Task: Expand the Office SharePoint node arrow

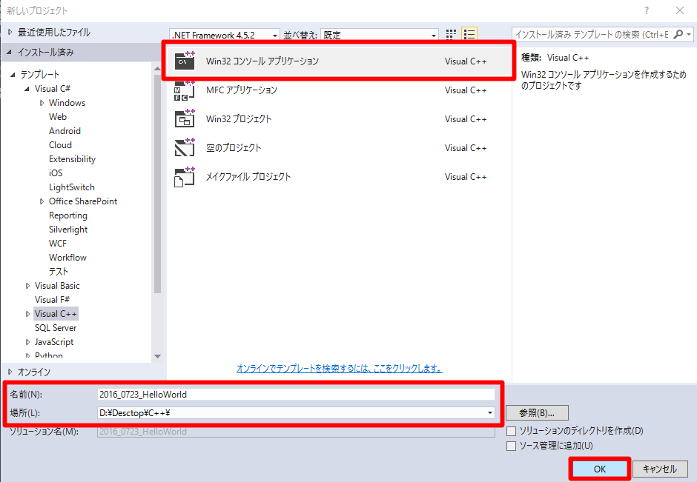Action: tap(42, 201)
